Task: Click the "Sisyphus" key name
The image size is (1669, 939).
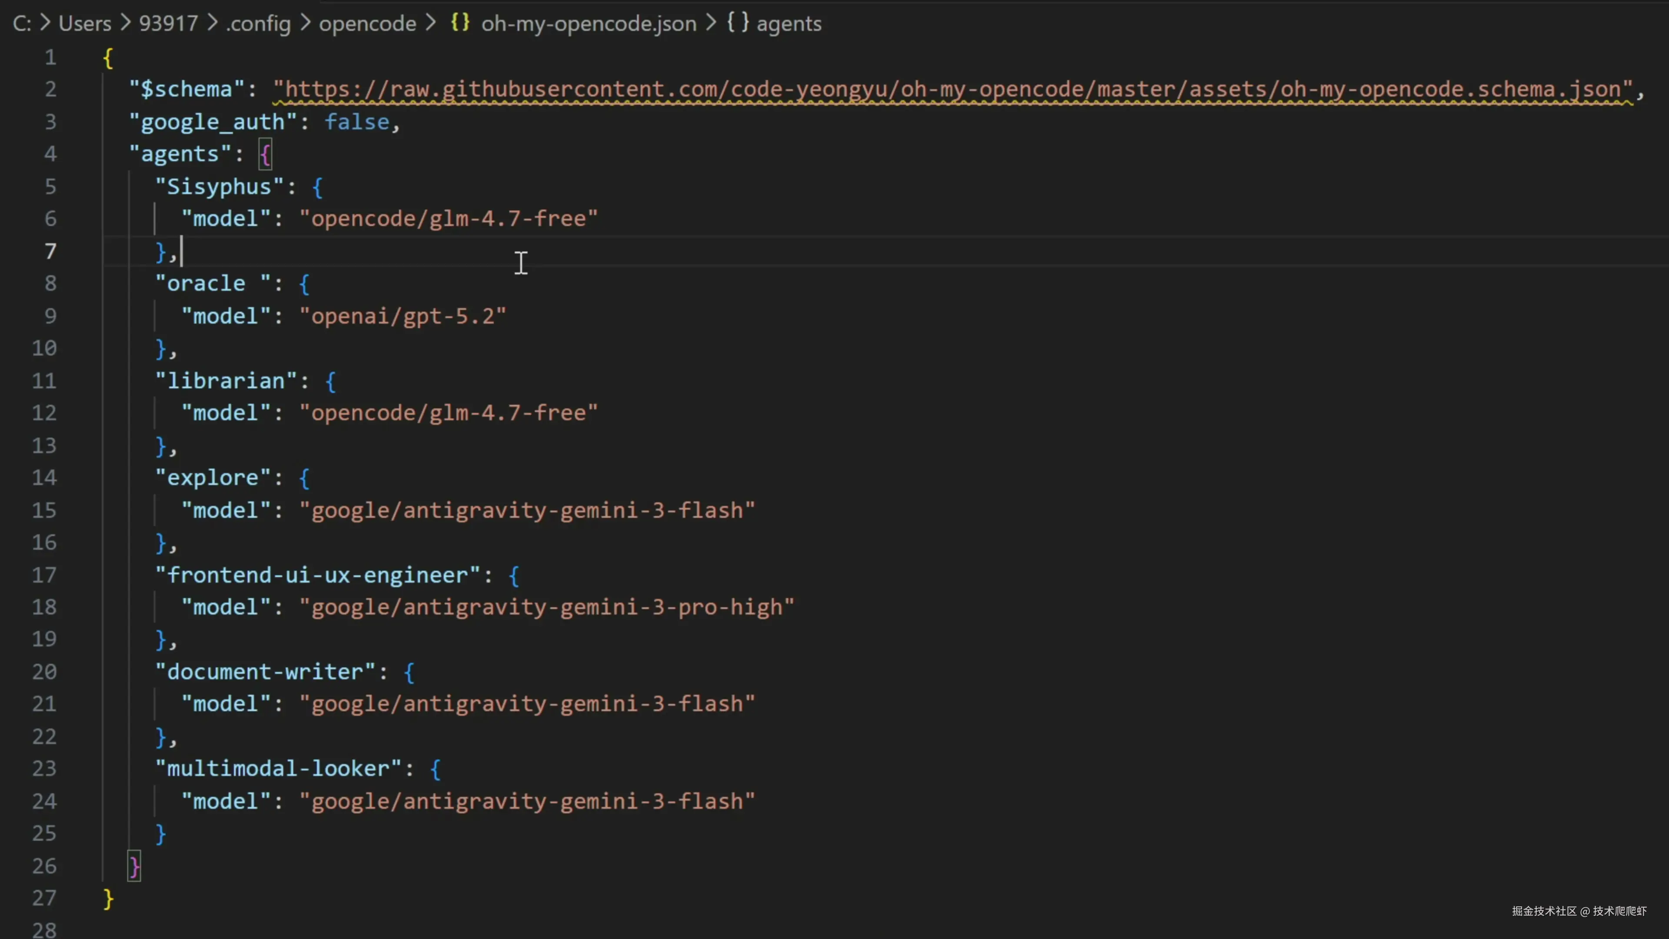Action: [219, 186]
